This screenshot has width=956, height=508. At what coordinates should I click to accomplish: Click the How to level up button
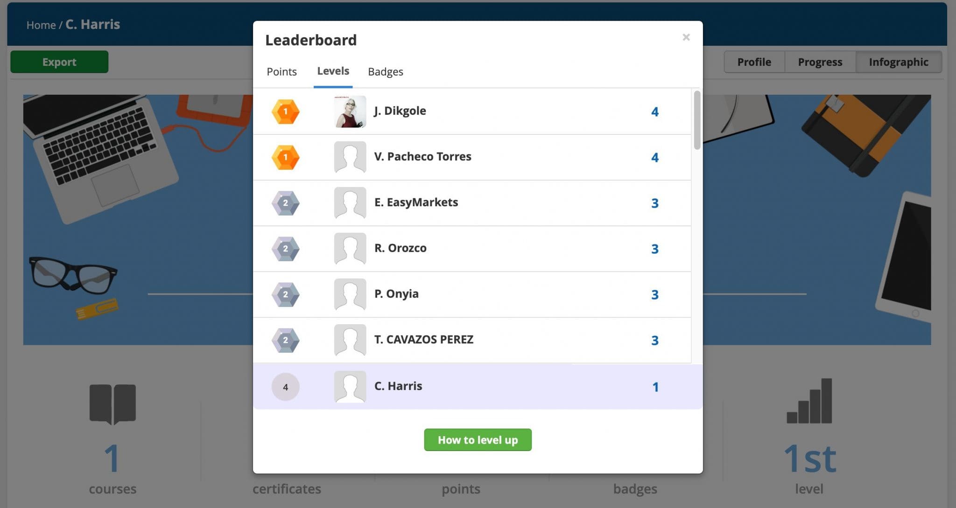[478, 439]
